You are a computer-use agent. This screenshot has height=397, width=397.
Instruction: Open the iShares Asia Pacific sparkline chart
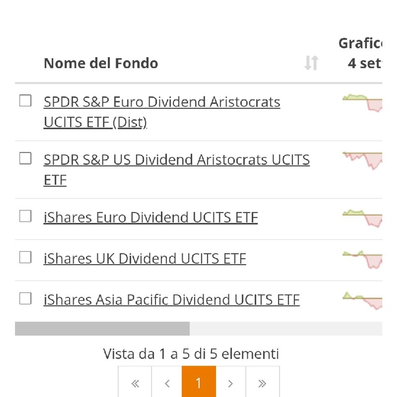[363, 299]
